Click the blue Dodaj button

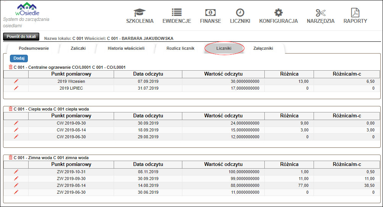[x=19, y=58]
